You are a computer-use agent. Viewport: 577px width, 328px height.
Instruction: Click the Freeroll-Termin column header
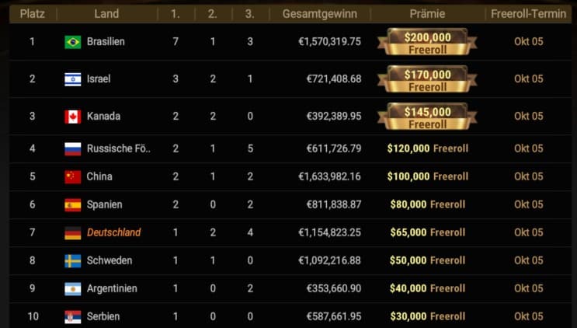(528, 14)
